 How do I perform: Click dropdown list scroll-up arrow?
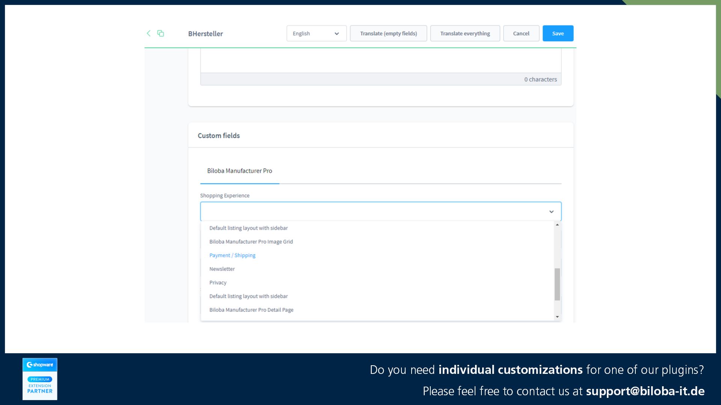coord(557,225)
